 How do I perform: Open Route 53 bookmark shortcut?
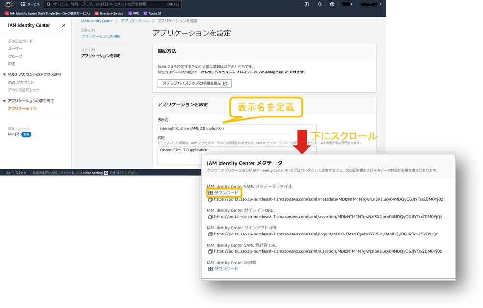[x=152, y=13]
